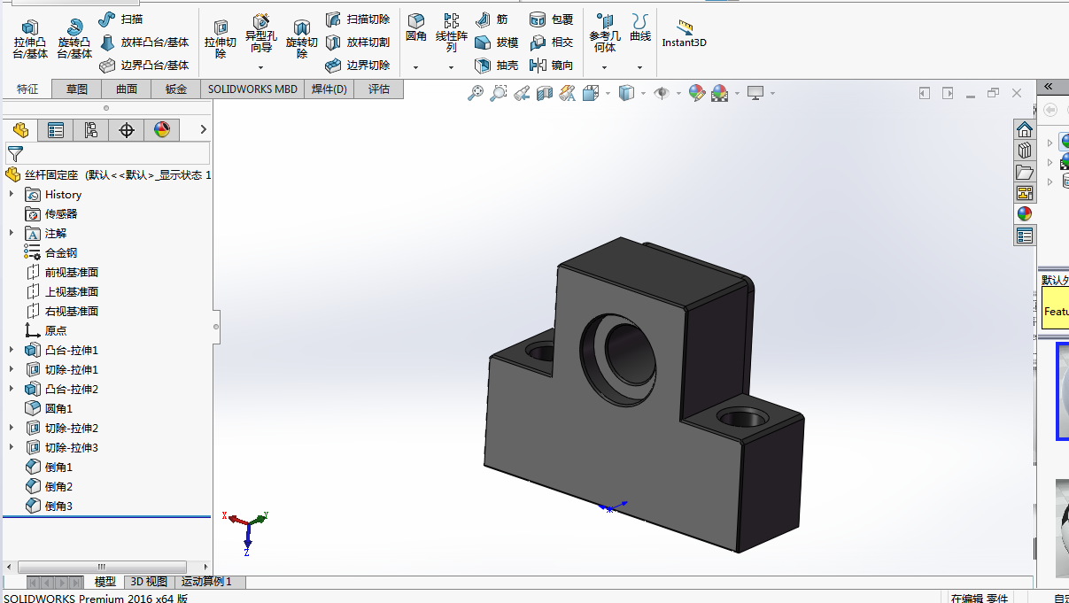The width and height of the screenshot is (1069, 603).
Task: Click the Dynamic Annotation Views icon
Action: pos(568,92)
